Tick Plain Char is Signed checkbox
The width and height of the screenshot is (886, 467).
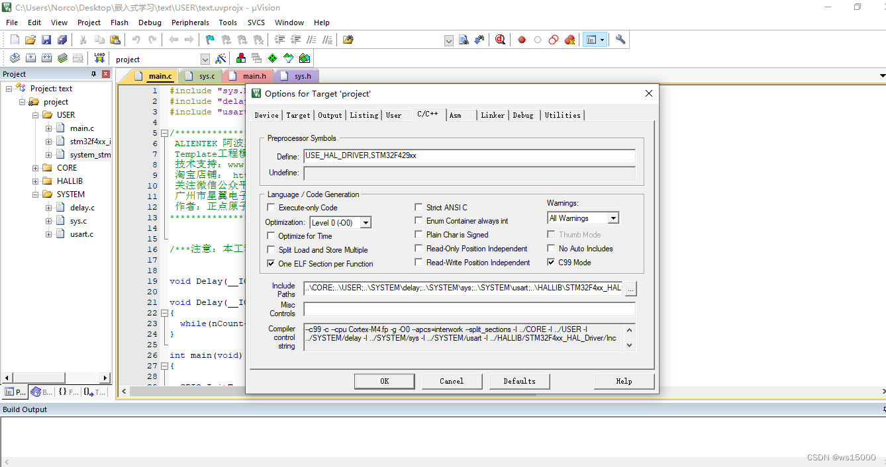click(418, 234)
